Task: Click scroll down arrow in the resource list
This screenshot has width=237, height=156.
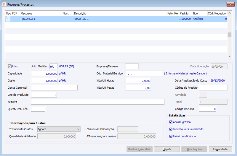Action: point(229,56)
